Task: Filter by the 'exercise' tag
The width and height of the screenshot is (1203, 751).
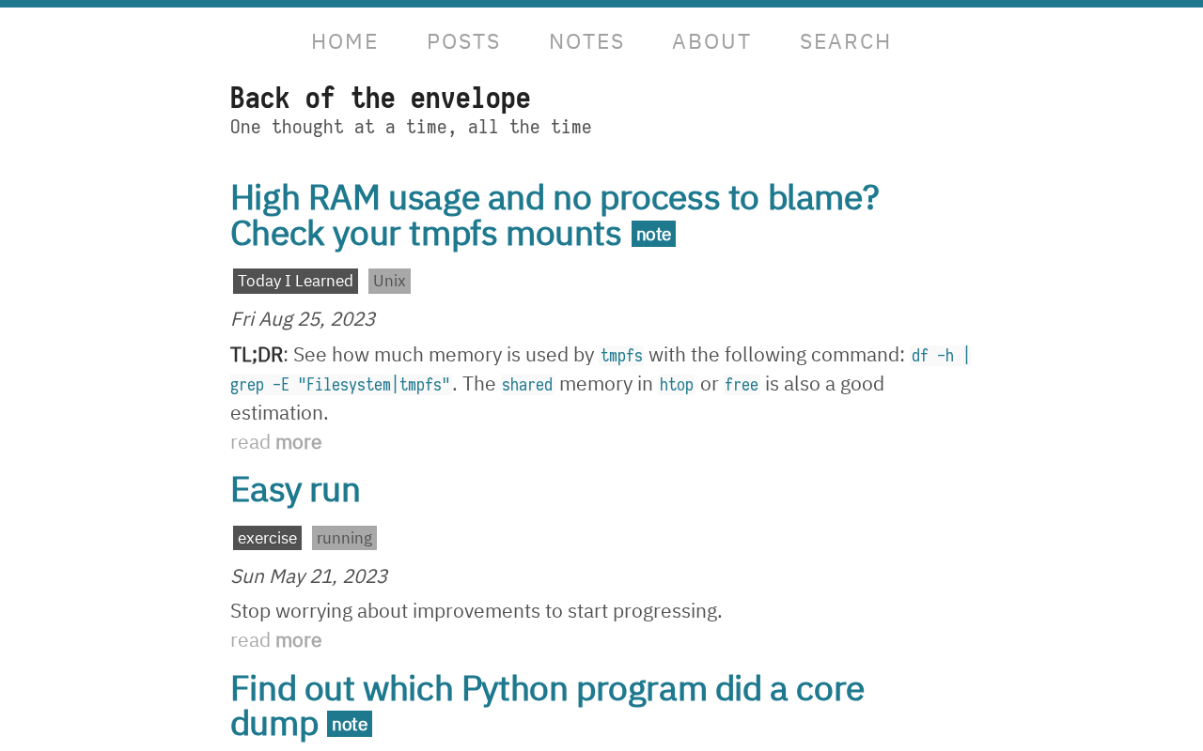Action: coord(267,538)
